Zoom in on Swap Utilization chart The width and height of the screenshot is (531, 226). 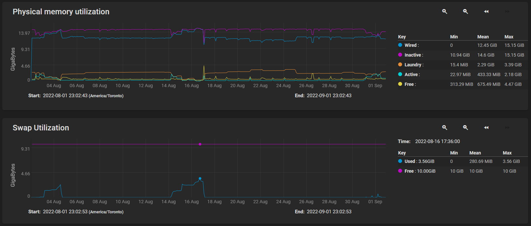pyautogui.click(x=444, y=127)
